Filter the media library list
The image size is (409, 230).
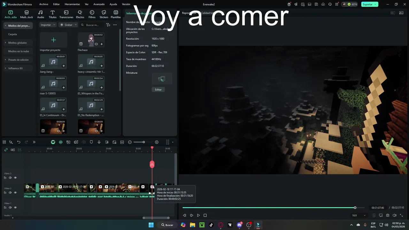click(108, 25)
